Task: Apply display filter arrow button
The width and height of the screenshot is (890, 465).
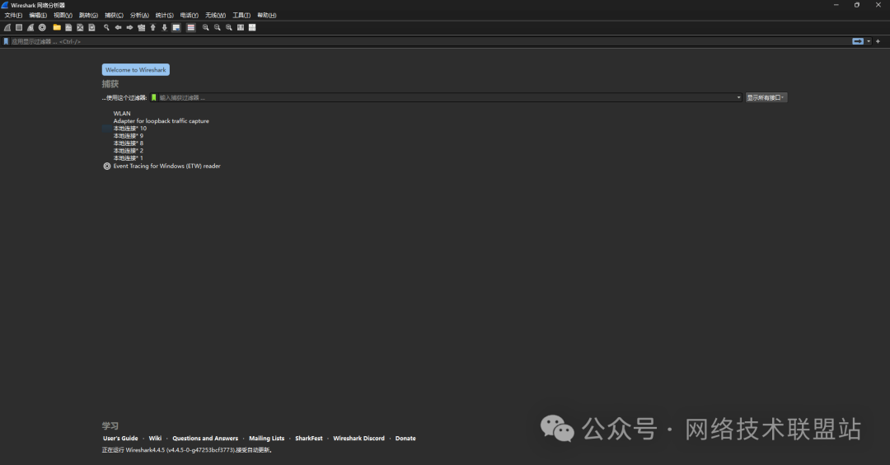Action: 858,41
